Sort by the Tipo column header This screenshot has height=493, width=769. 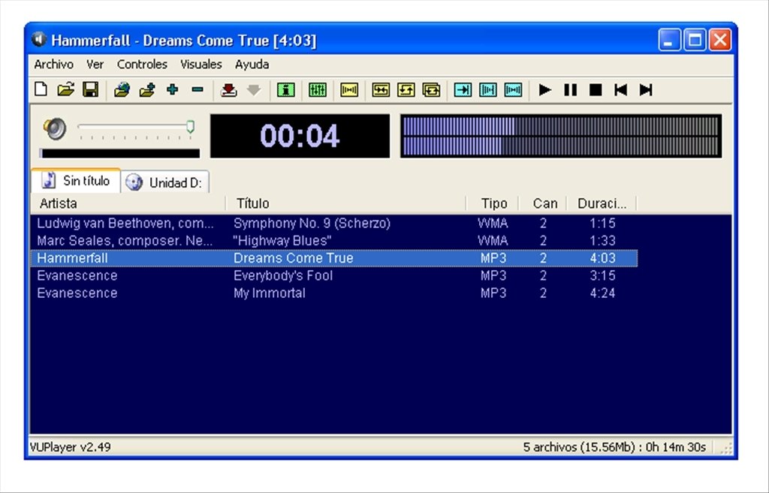(x=493, y=203)
